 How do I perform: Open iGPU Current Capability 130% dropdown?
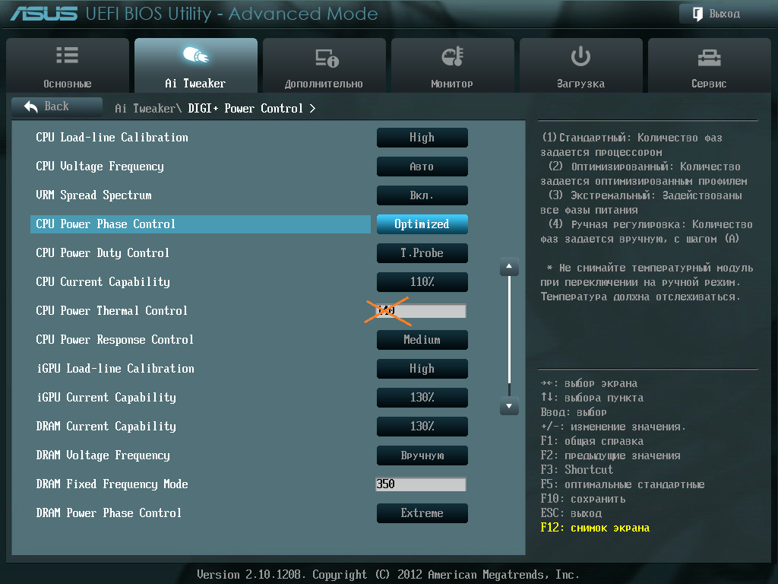click(422, 397)
